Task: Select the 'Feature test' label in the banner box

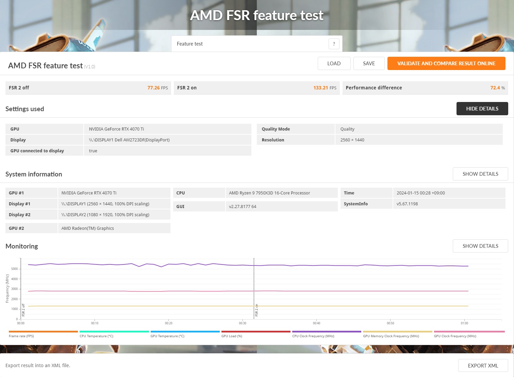Action: [x=189, y=44]
